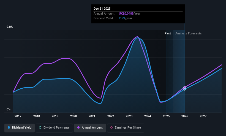226x136 pixels.
Task: Click the Past region label
Action: click(x=168, y=34)
